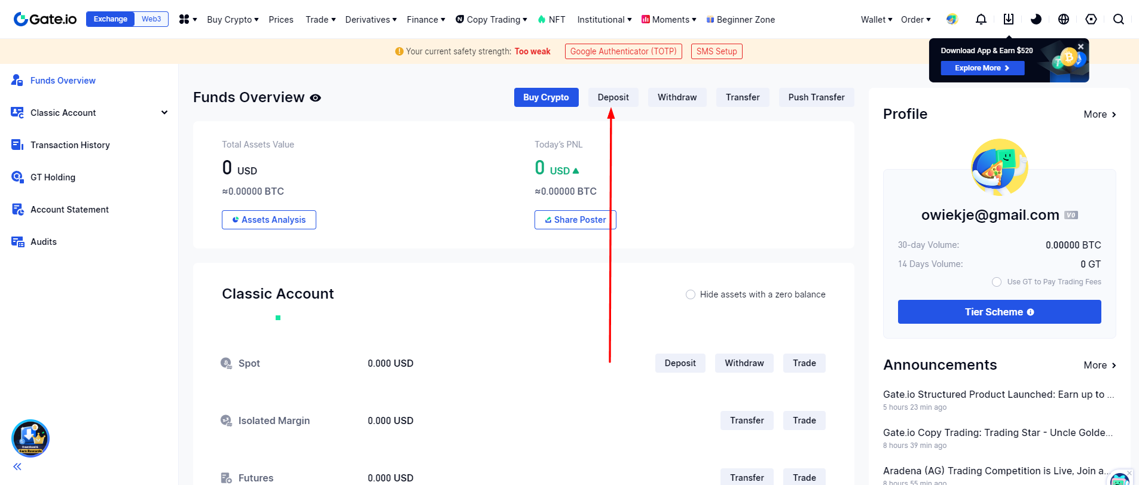The image size is (1139, 485).
Task: Click Trade in the Spot row
Action: tap(804, 363)
